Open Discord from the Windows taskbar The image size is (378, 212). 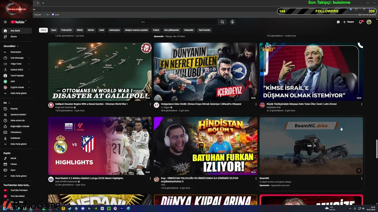[83, 208]
